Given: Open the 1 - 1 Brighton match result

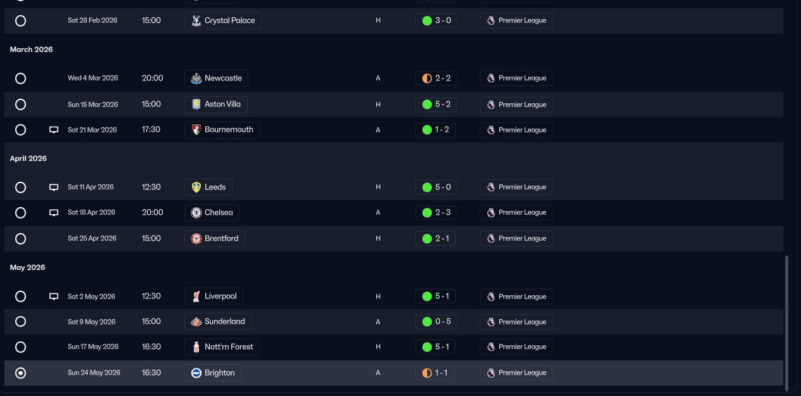Looking at the screenshot, I should [435, 373].
